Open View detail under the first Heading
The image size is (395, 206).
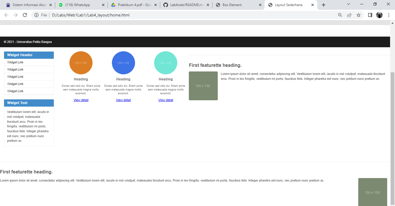point(81,100)
